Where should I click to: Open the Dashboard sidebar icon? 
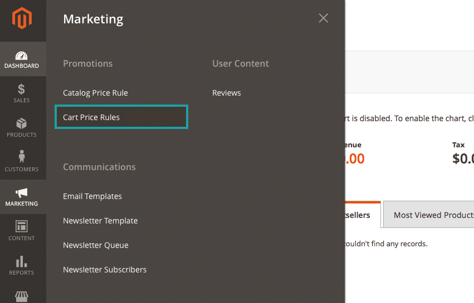[22, 56]
